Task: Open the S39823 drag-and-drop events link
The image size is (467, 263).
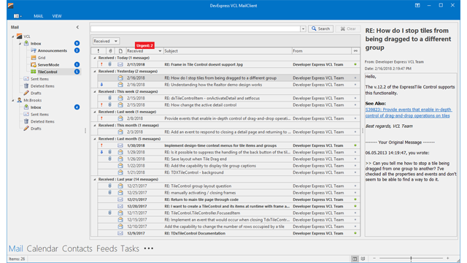Action: coord(409,113)
